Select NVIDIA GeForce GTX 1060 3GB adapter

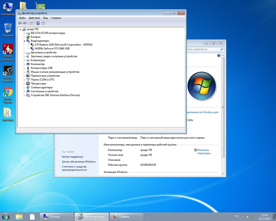click(x=52, y=48)
